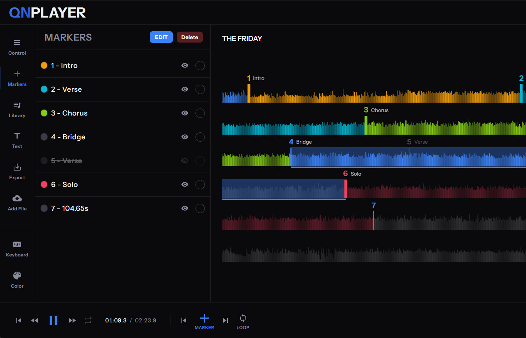Toggle the repeat icon beside time display

88,320
